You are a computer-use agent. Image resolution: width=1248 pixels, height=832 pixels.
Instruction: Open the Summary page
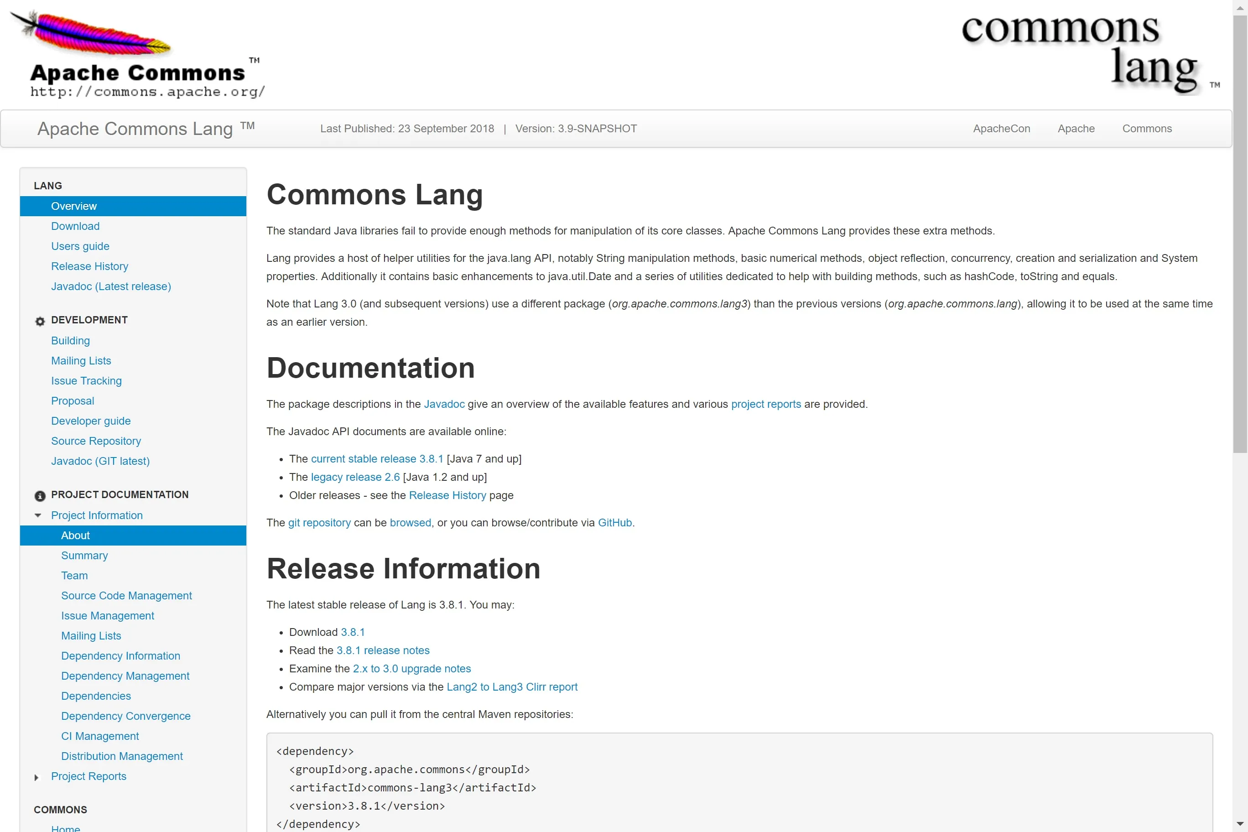click(x=84, y=556)
